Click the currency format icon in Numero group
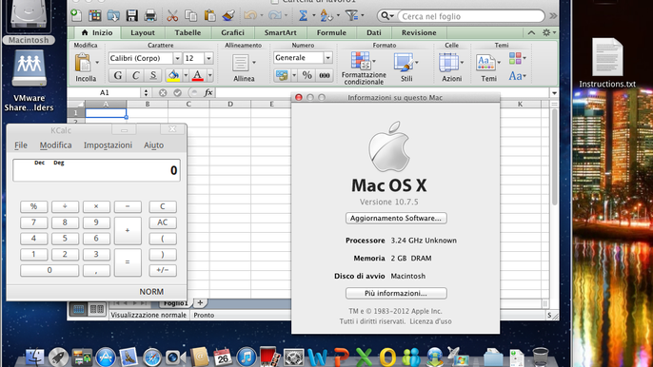The height and width of the screenshot is (367, 653). click(x=282, y=75)
